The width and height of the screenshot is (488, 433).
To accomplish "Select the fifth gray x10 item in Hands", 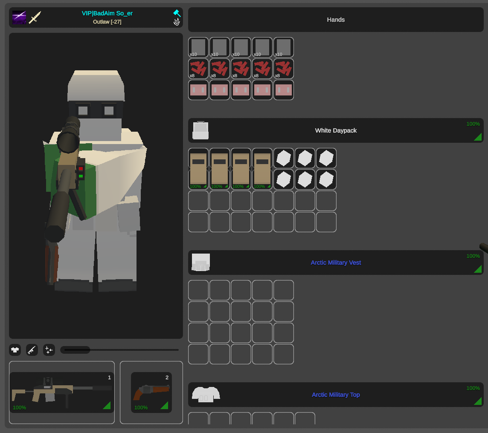I will [284, 47].
